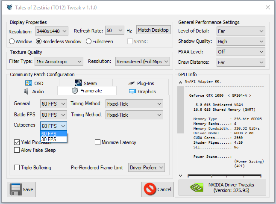Click the red prohibition Cancel icon
276x204 pixels.
(x=150, y=189)
